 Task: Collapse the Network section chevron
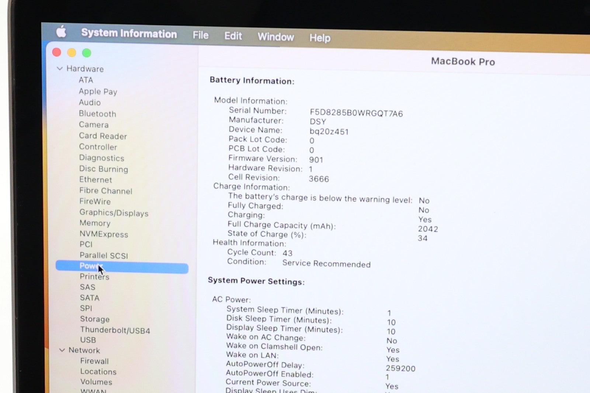pyautogui.click(x=62, y=350)
